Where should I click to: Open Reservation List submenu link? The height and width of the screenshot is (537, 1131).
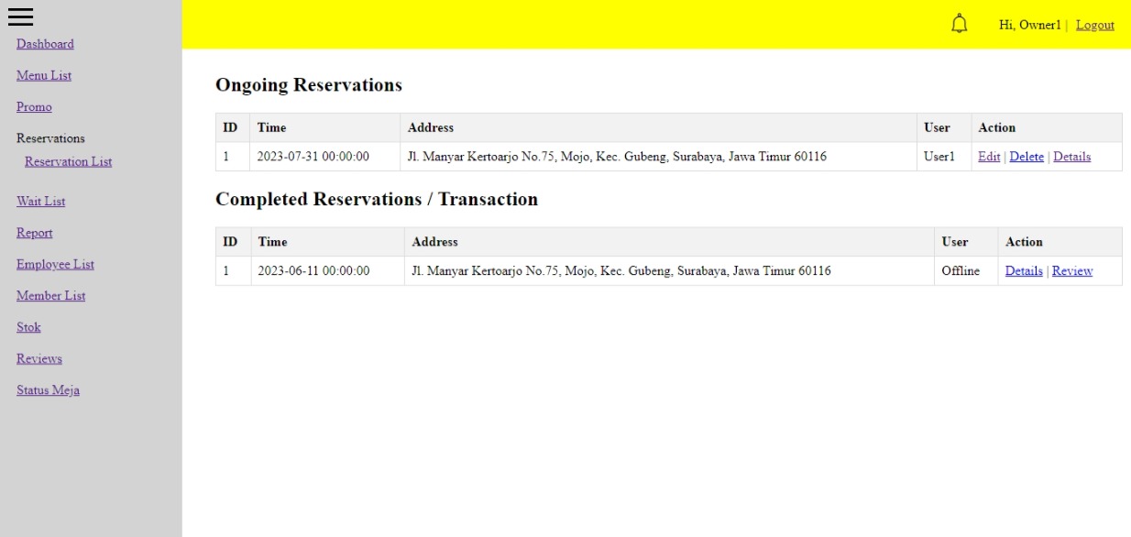coord(69,161)
